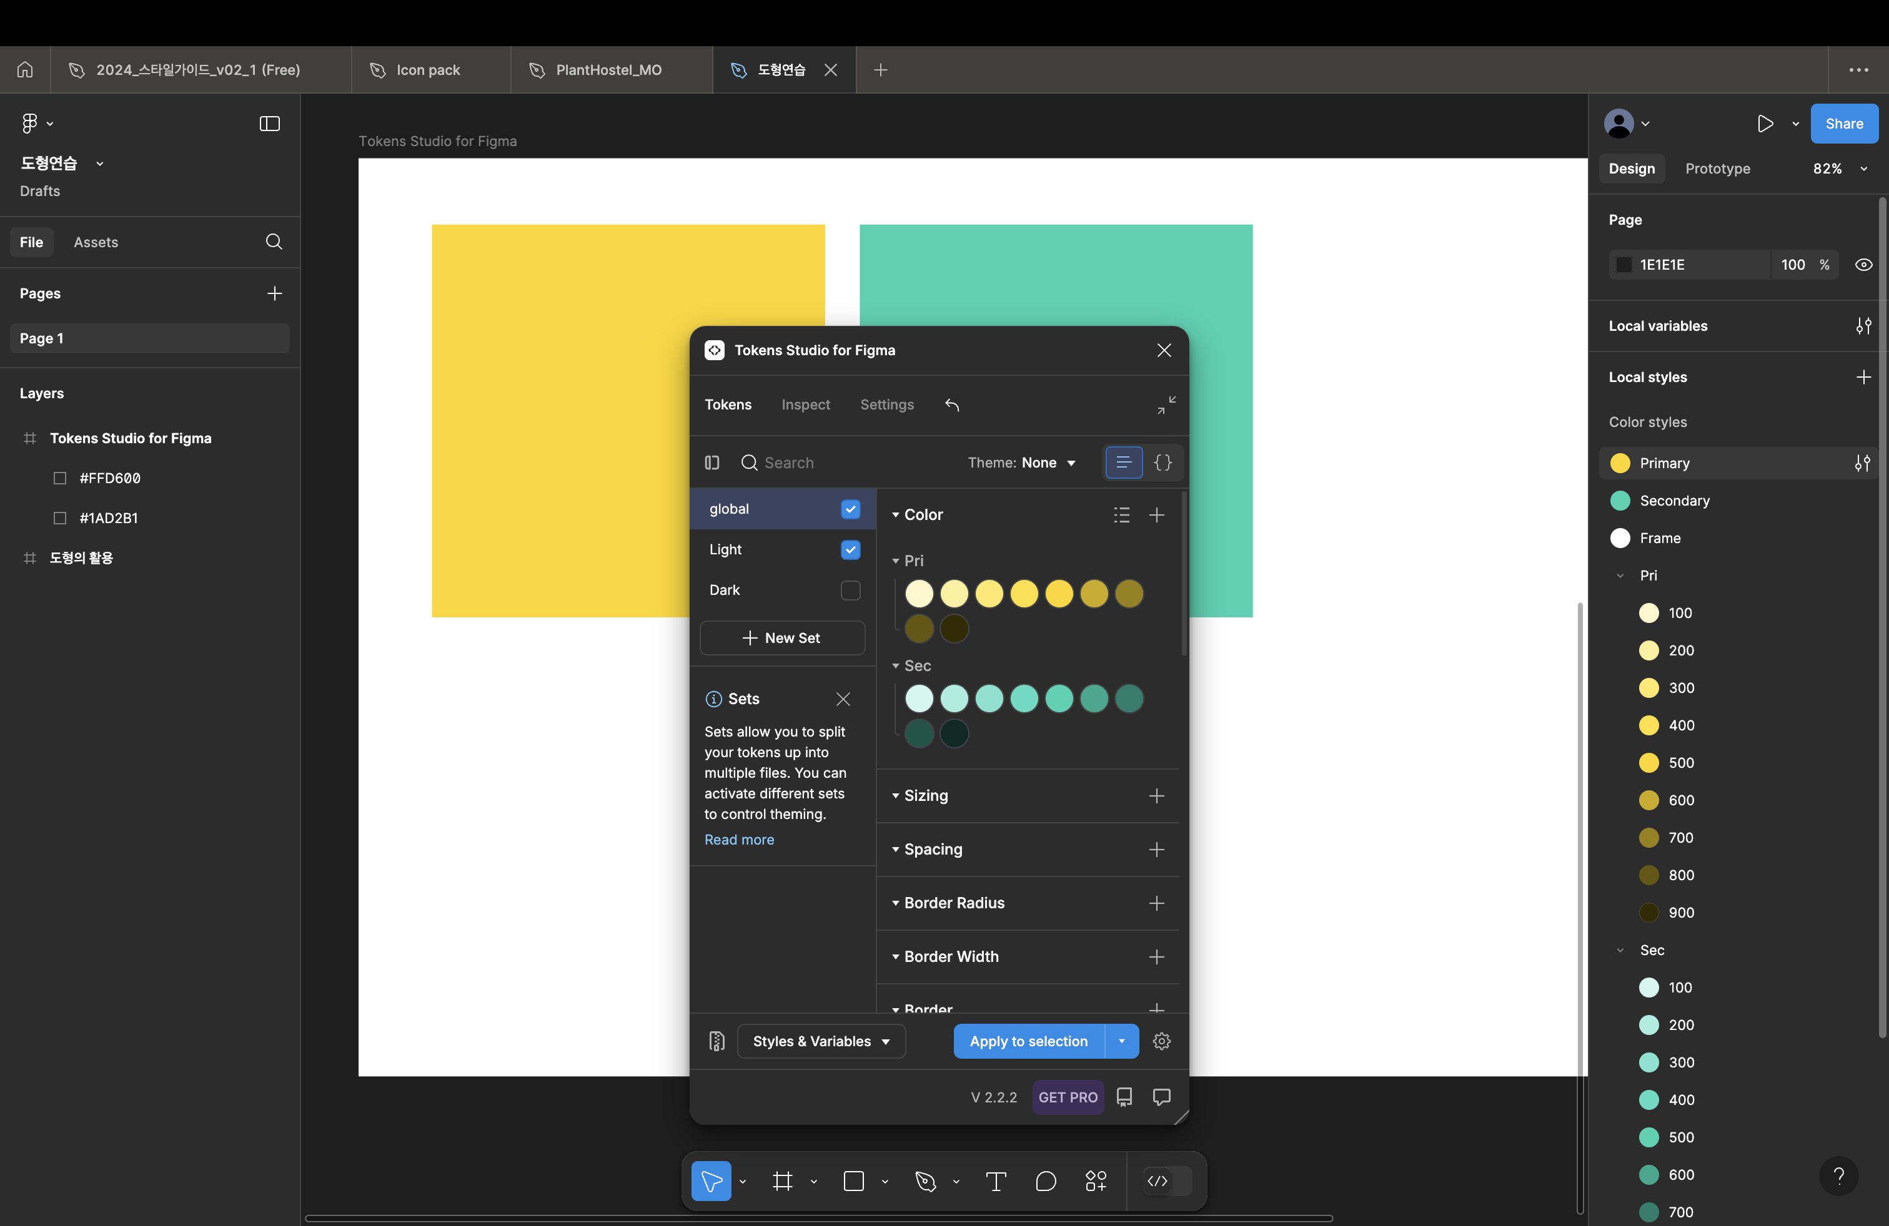This screenshot has width=1889, height=1226.
Task: Click Apply to selection button
Action: coord(1029,1041)
